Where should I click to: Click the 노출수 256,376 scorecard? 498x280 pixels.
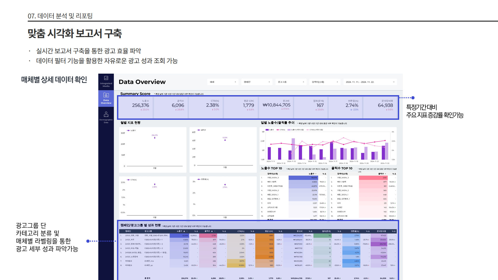tap(141, 105)
